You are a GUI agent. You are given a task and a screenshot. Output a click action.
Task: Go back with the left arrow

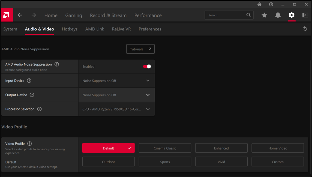[20, 15]
